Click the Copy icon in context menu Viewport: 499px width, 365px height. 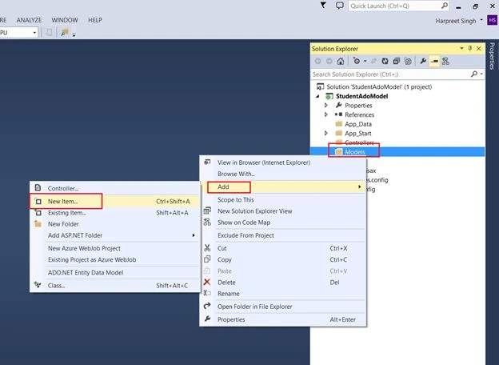click(x=207, y=259)
